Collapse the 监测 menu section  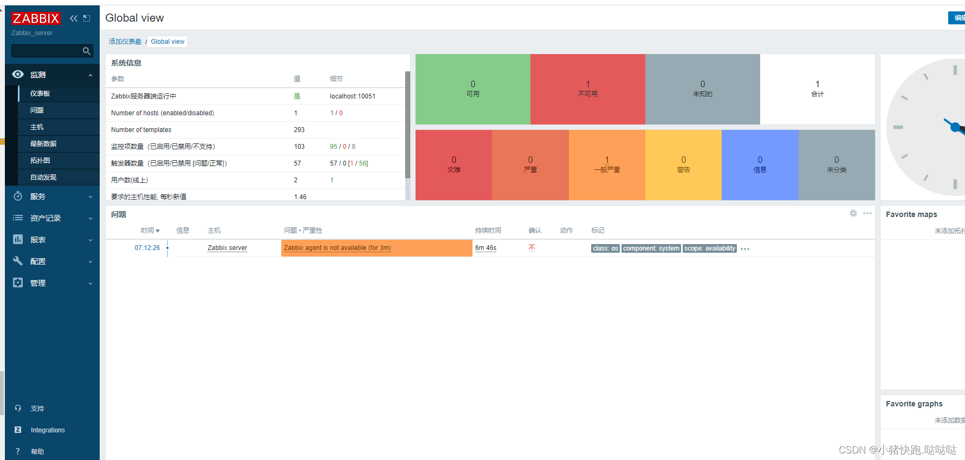pyautogui.click(x=90, y=75)
